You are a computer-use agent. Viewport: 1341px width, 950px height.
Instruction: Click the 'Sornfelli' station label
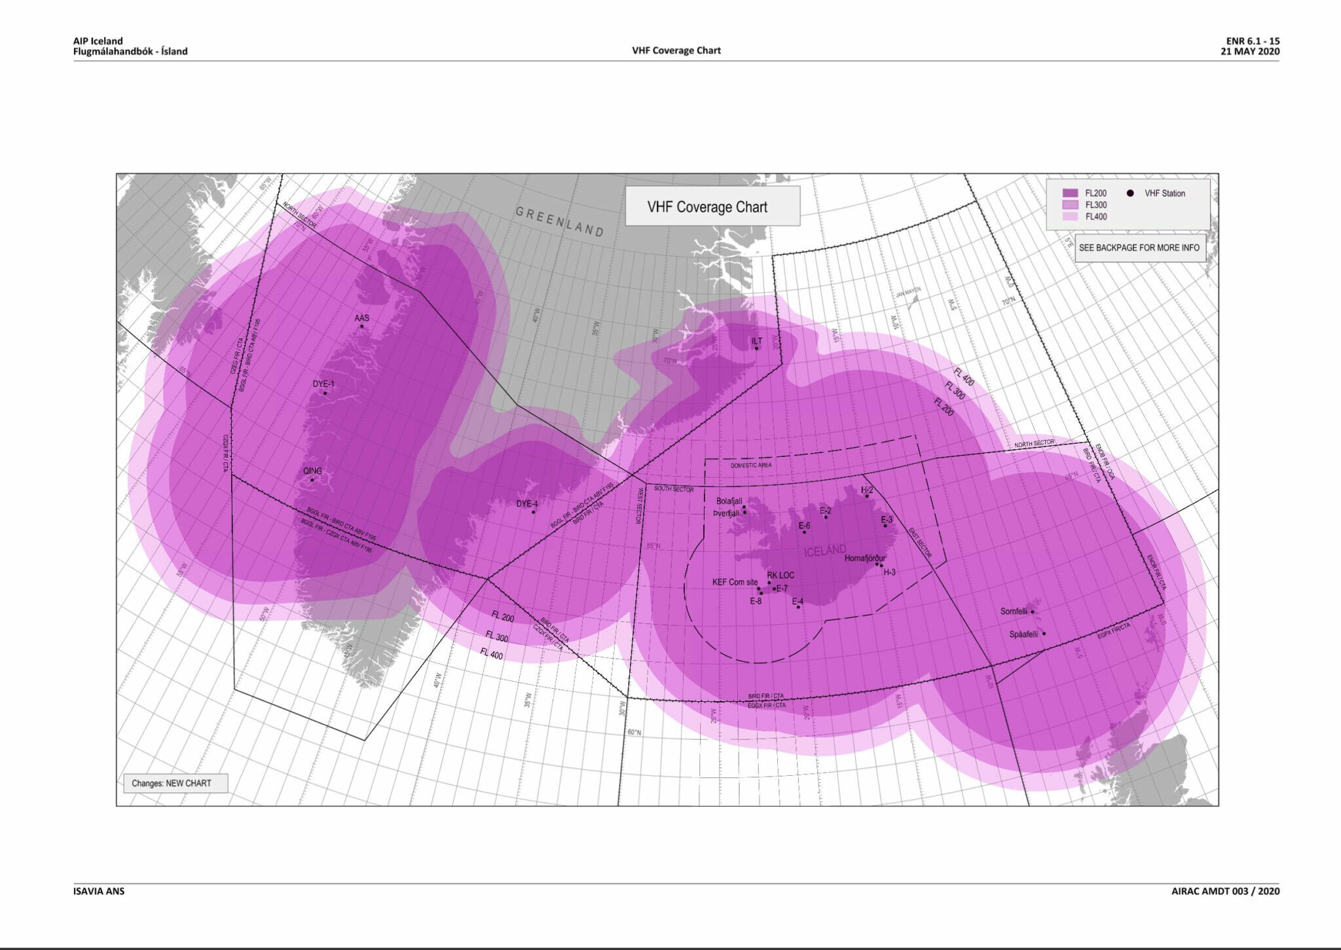1014,612
